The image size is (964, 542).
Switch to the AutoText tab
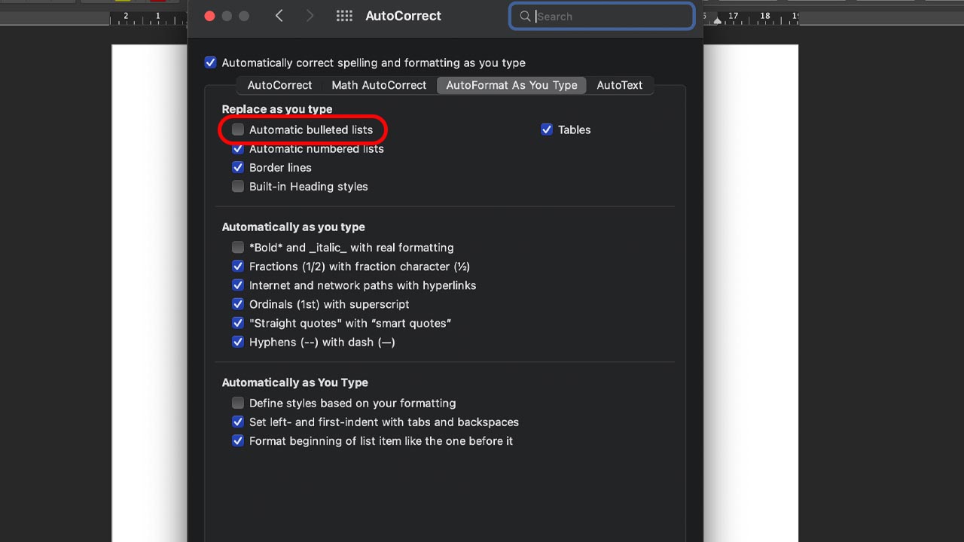tap(620, 85)
